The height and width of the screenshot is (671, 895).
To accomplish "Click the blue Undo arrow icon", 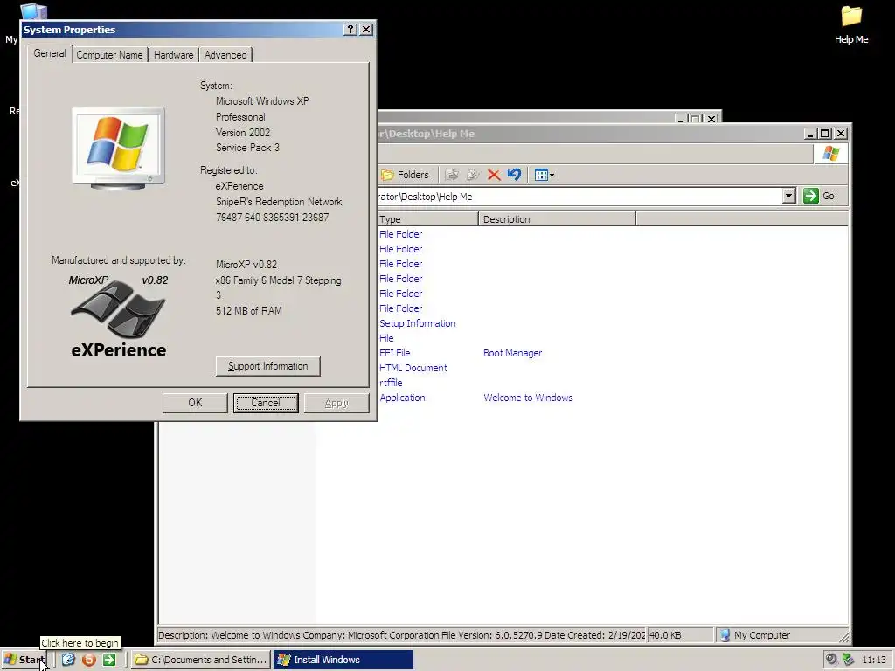I will [514, 175].
